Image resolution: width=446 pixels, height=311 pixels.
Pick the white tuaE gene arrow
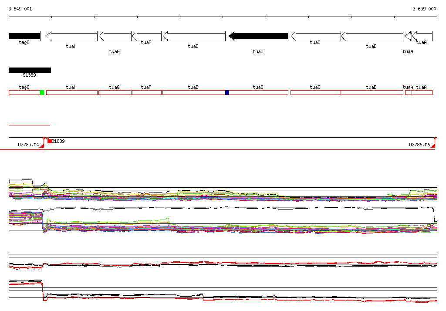click(x=194, y=36)
